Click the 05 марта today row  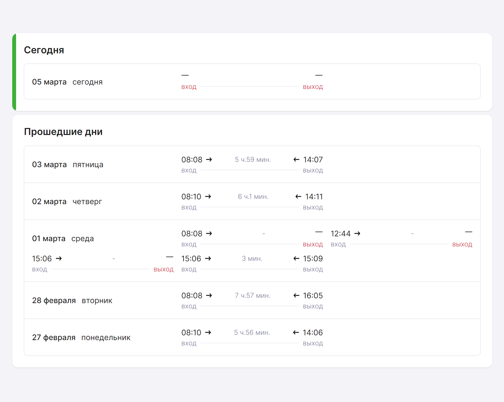tap(252, 81)
